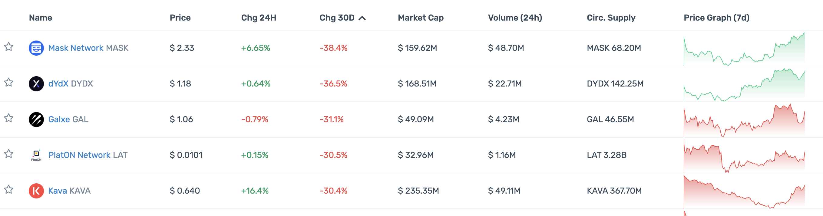Open the Kava coin page link
Screen dimensions: 823x216
click(x=58, y=191)
